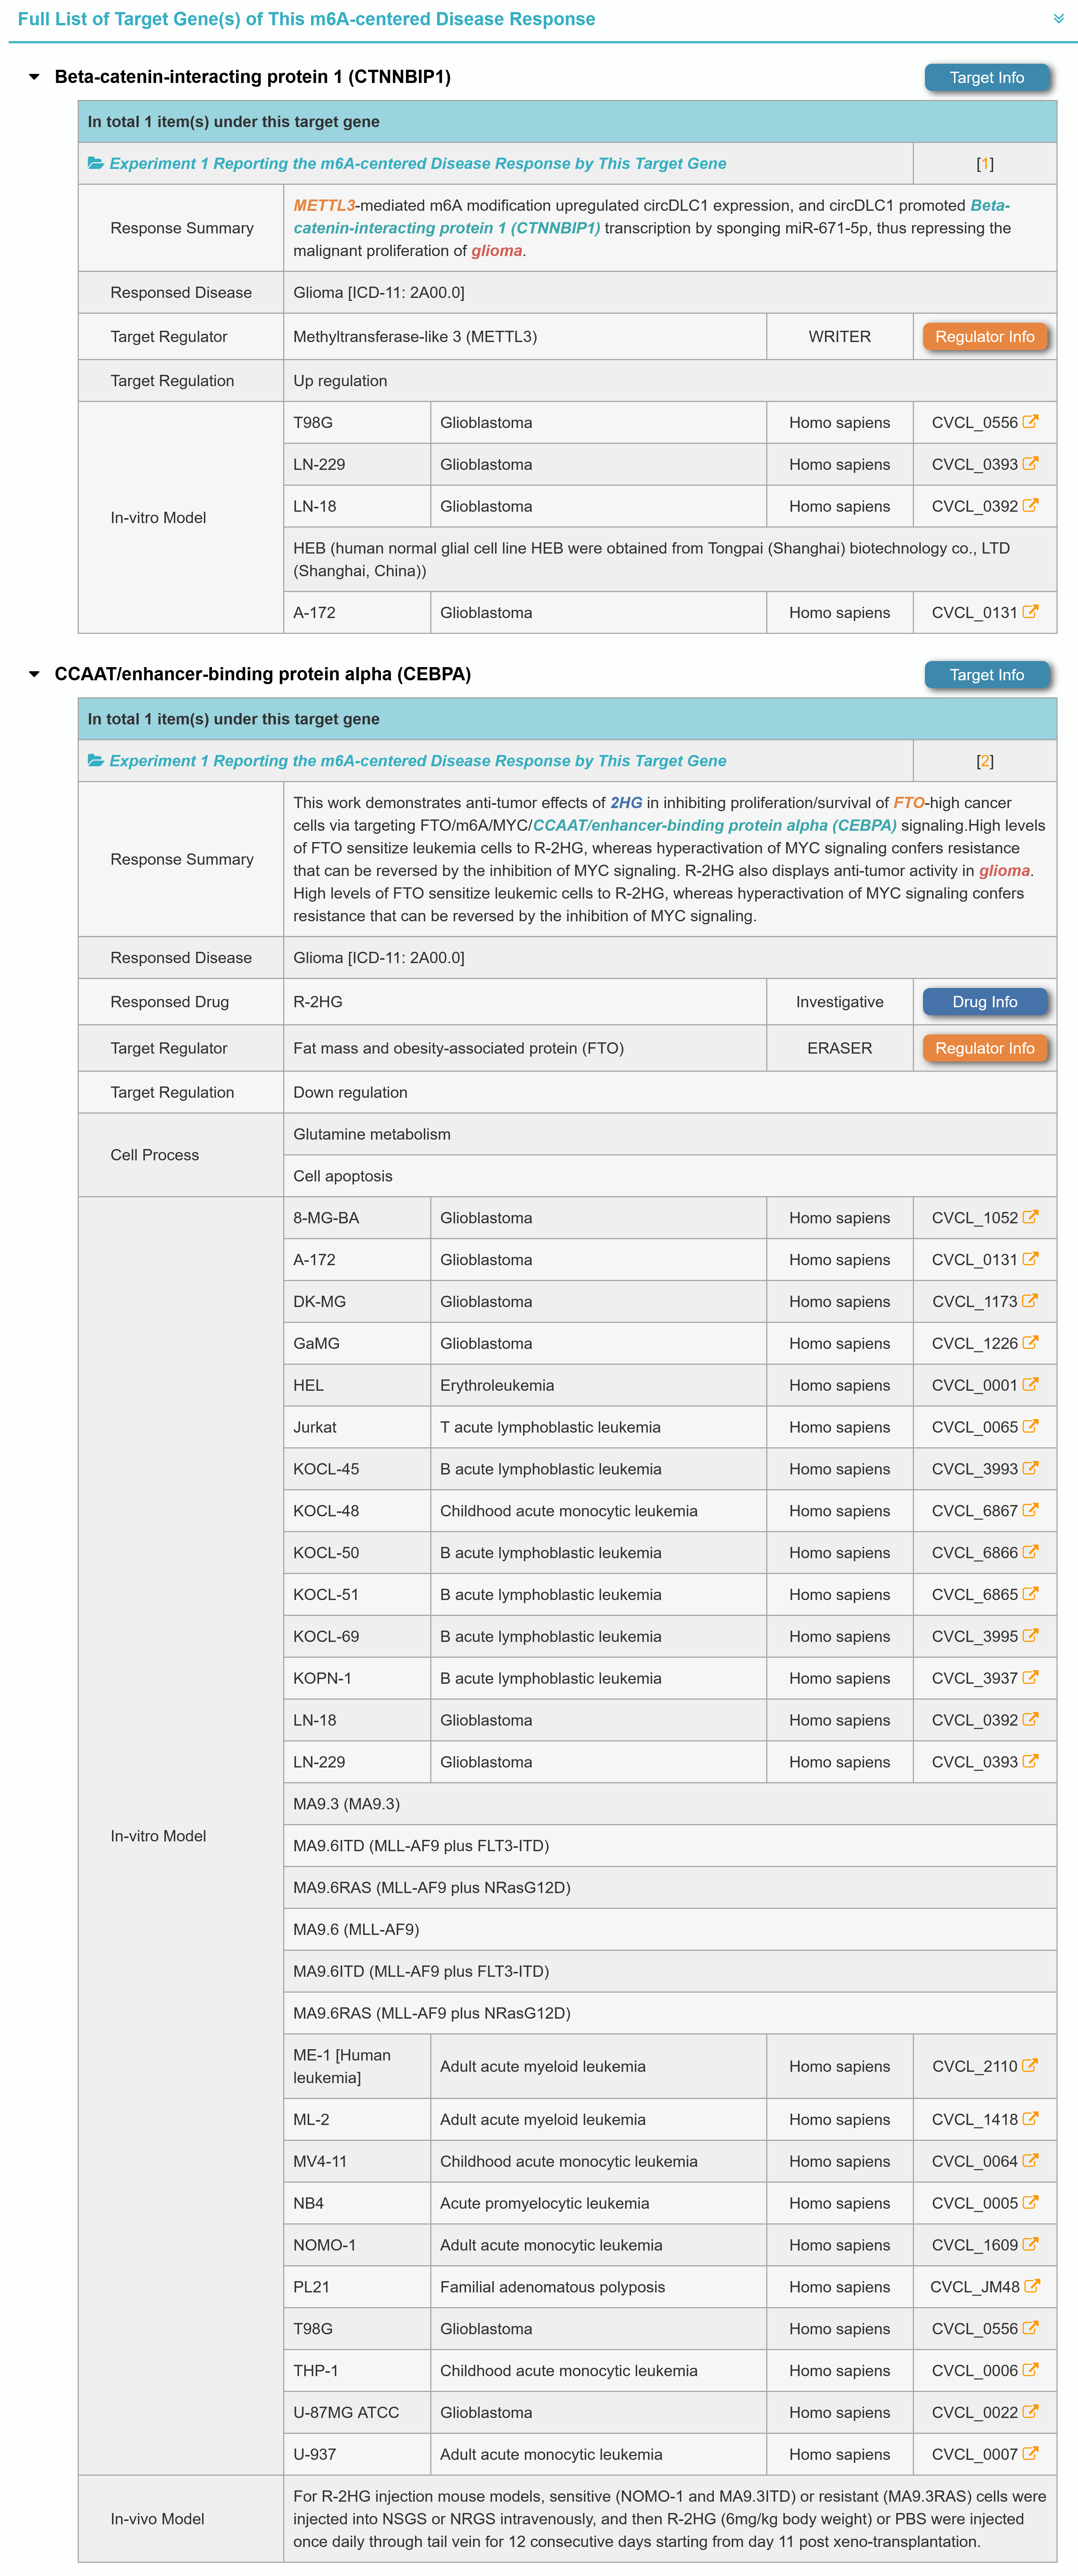Open external link icon for CVCL_JM48

[x=1032, y=2286]
